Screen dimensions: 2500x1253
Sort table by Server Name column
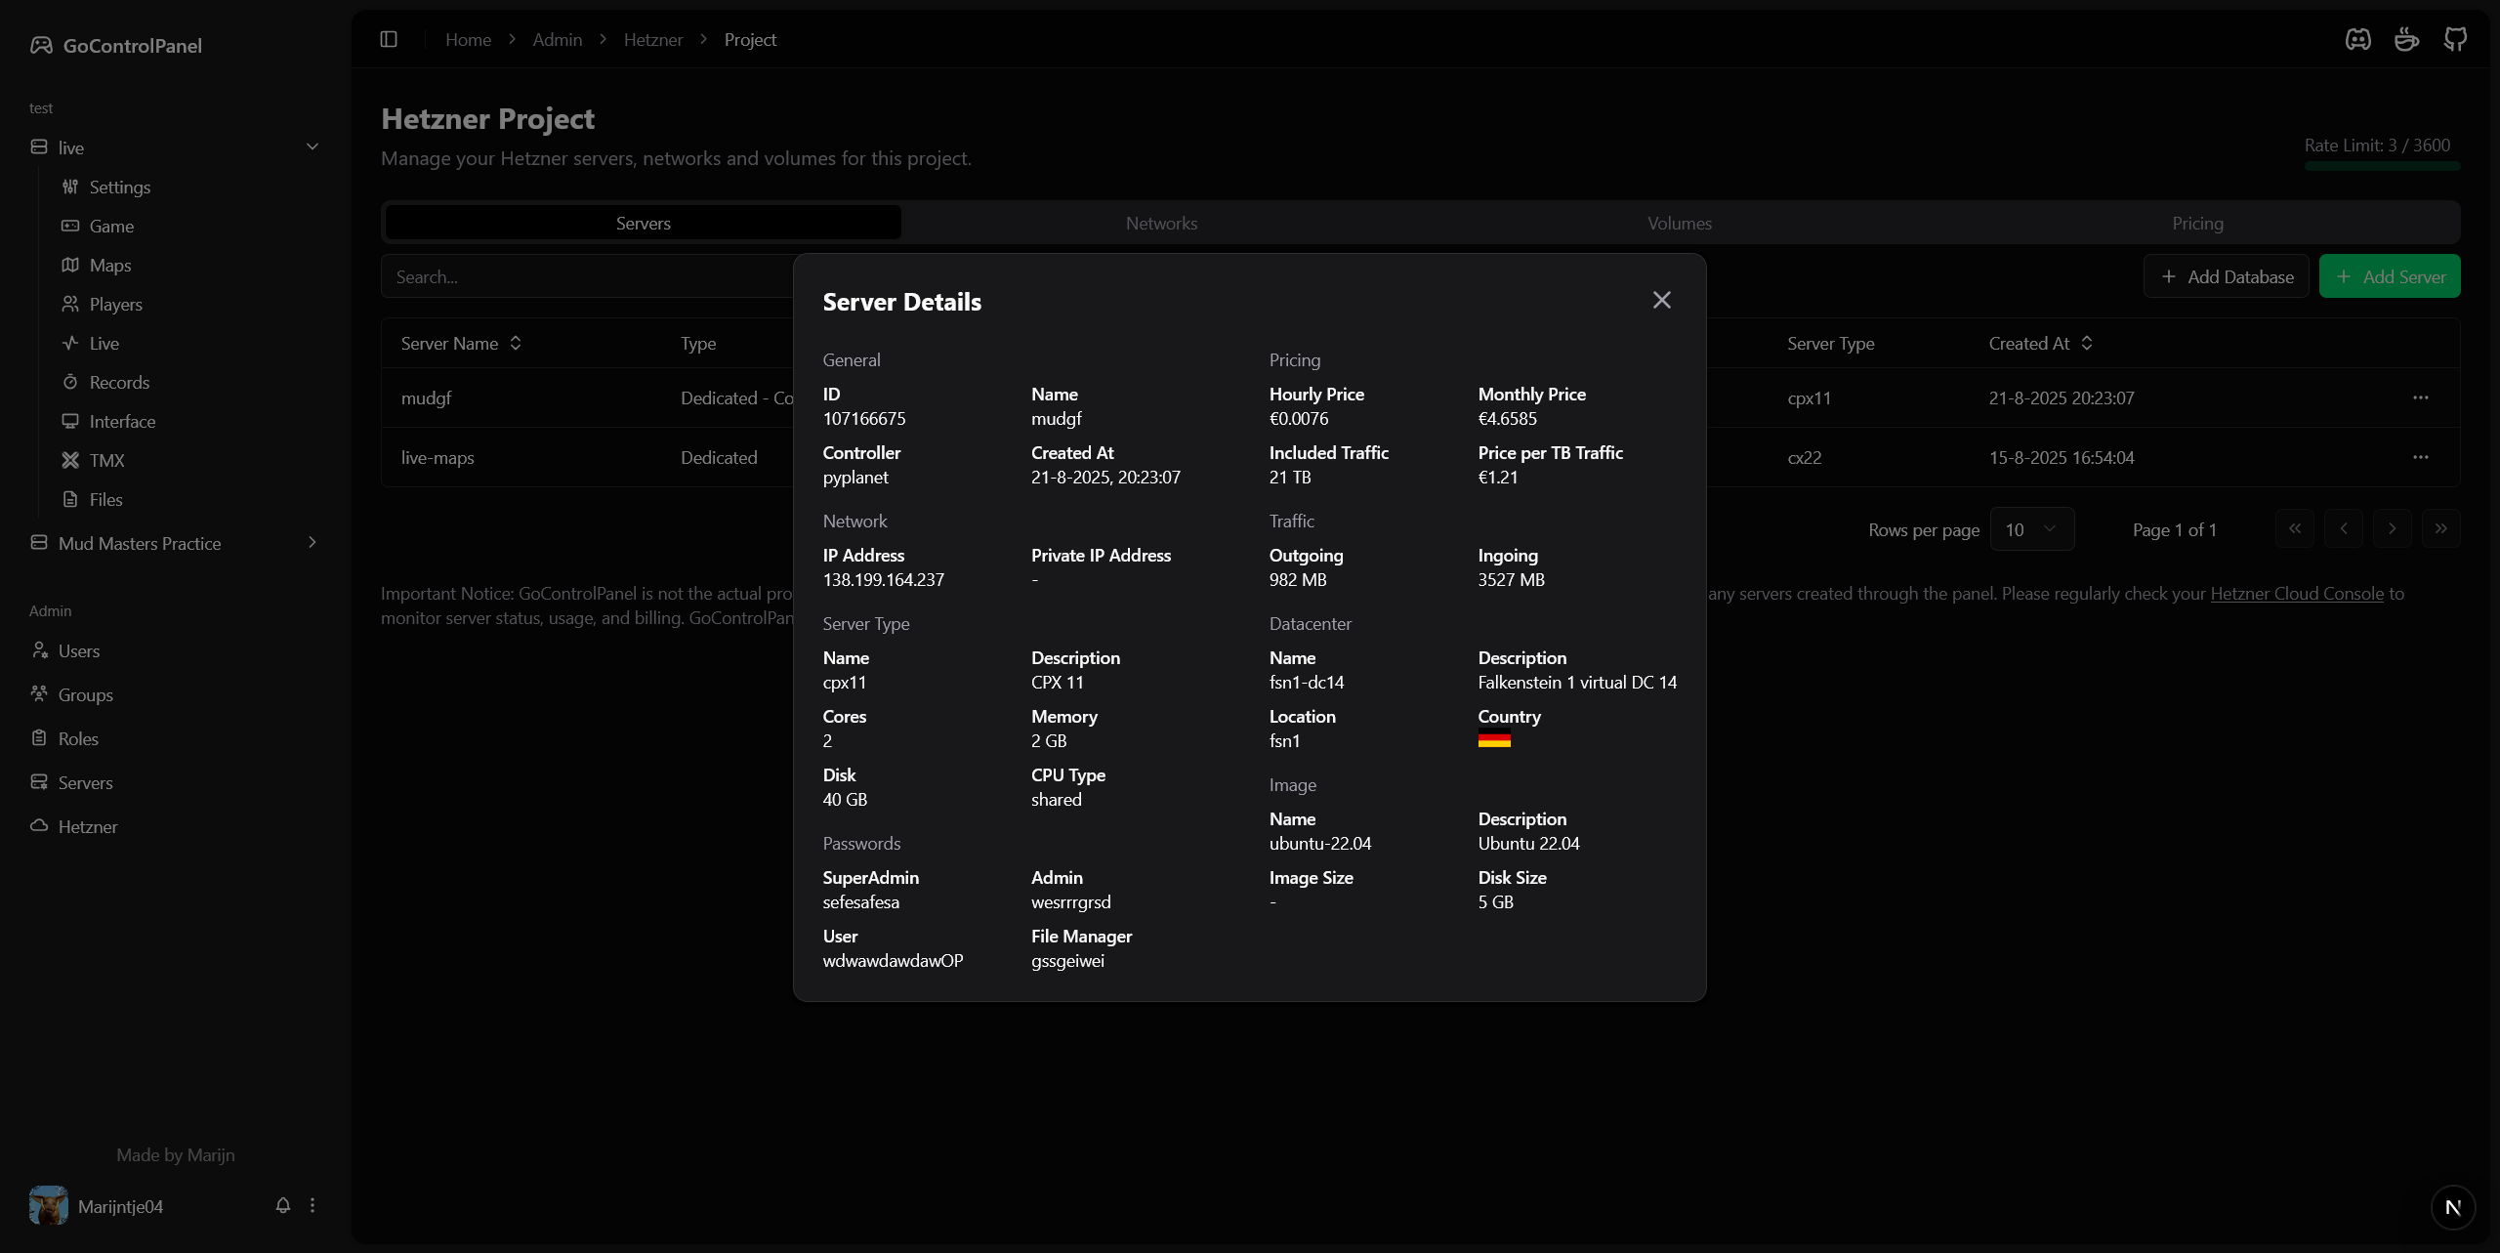pyautogui.click(x=461, y=344)
